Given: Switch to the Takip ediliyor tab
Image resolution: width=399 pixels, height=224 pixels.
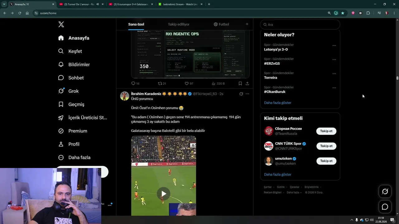Looking at the screenshot, I should click(179, 24).
